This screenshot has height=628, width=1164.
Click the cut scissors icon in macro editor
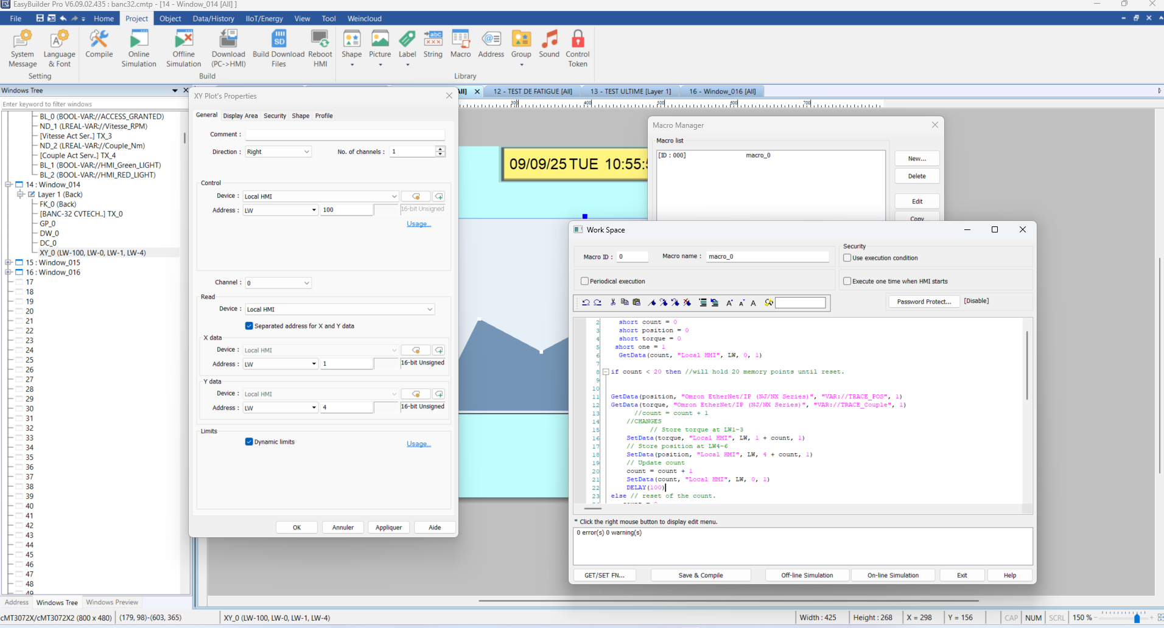pyautogui.click(x=612, y=302)
